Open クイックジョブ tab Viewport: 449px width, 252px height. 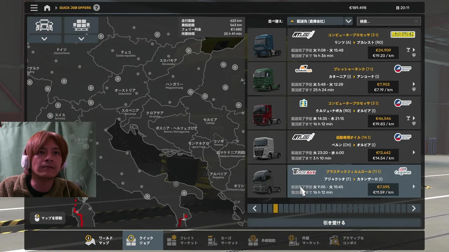tap(143, 240)
